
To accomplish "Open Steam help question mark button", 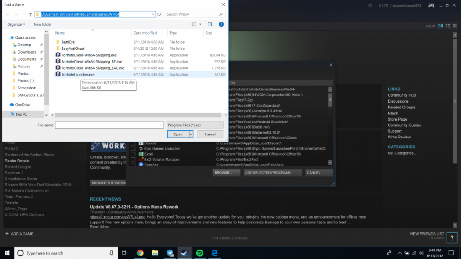I will (452, 237).
